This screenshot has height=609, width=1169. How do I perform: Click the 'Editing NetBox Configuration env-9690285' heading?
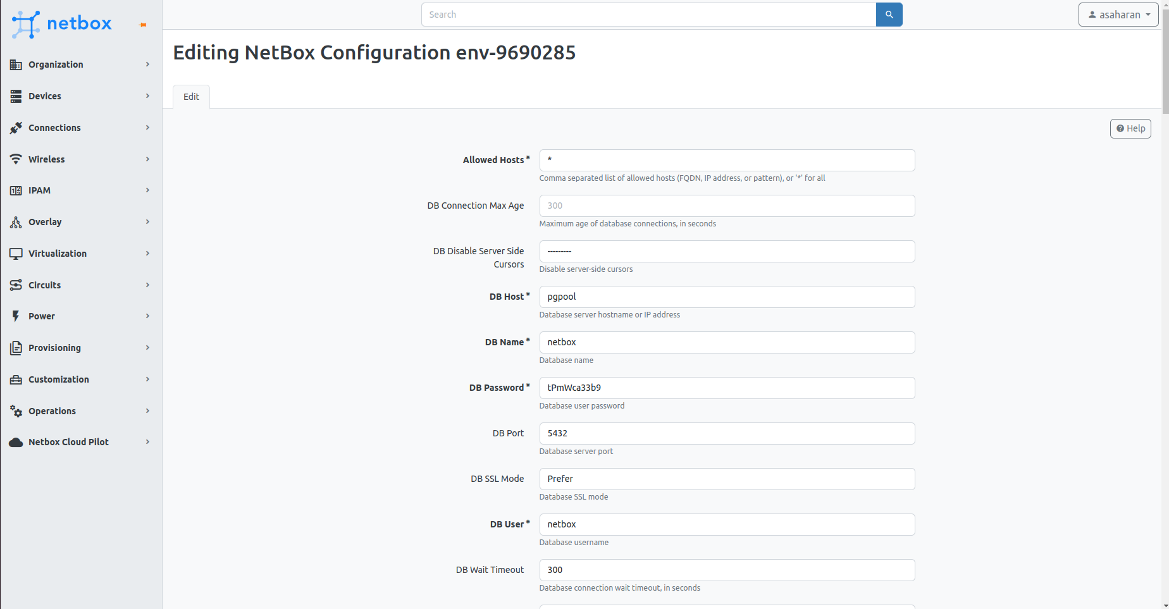point(374,52)
